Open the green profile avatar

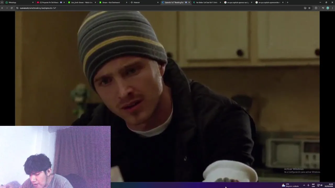[328, 8]
